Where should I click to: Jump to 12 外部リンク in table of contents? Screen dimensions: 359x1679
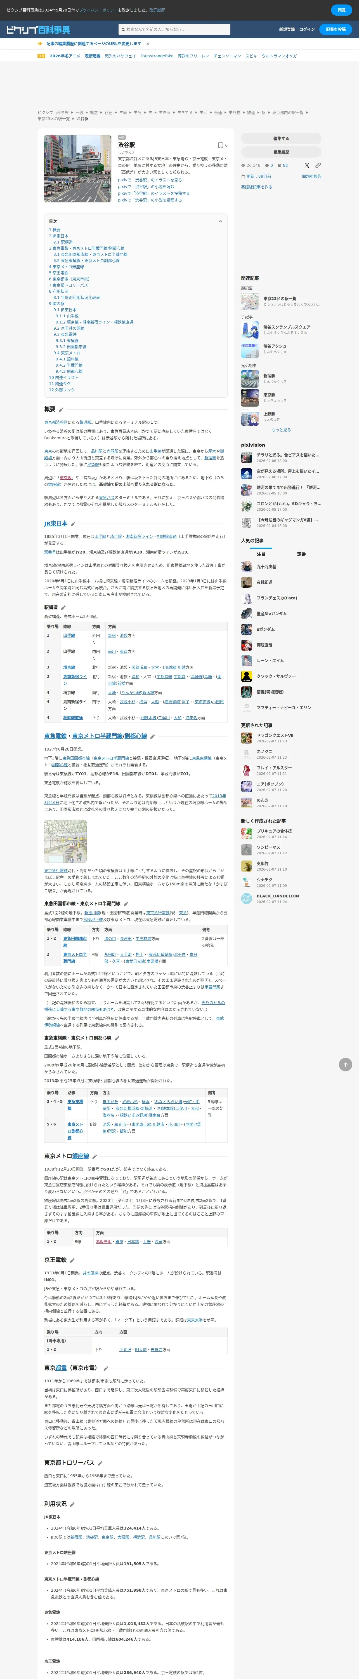point(62,390)
